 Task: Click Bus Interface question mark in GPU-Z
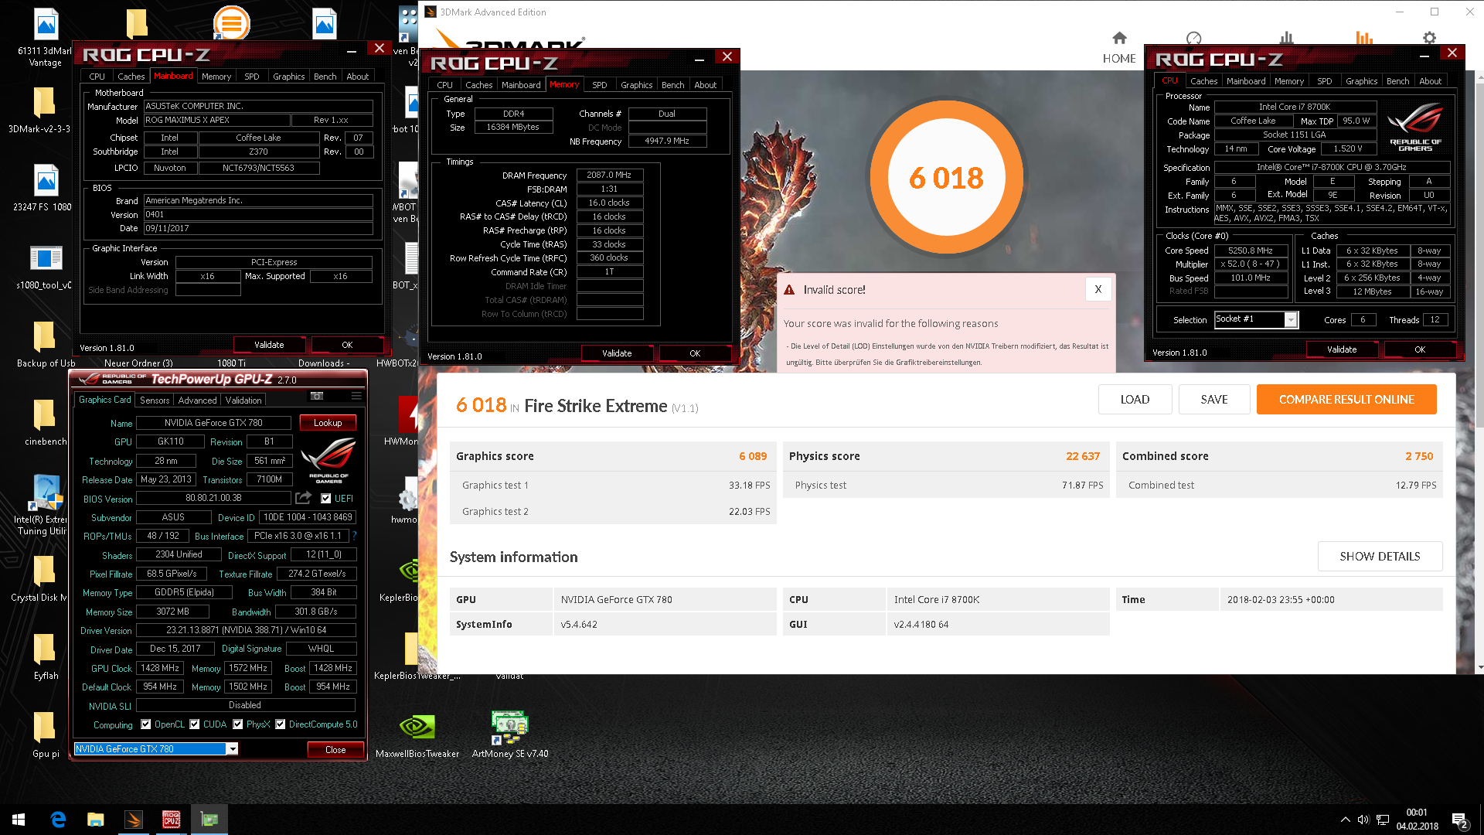click(x=355, y=536)
